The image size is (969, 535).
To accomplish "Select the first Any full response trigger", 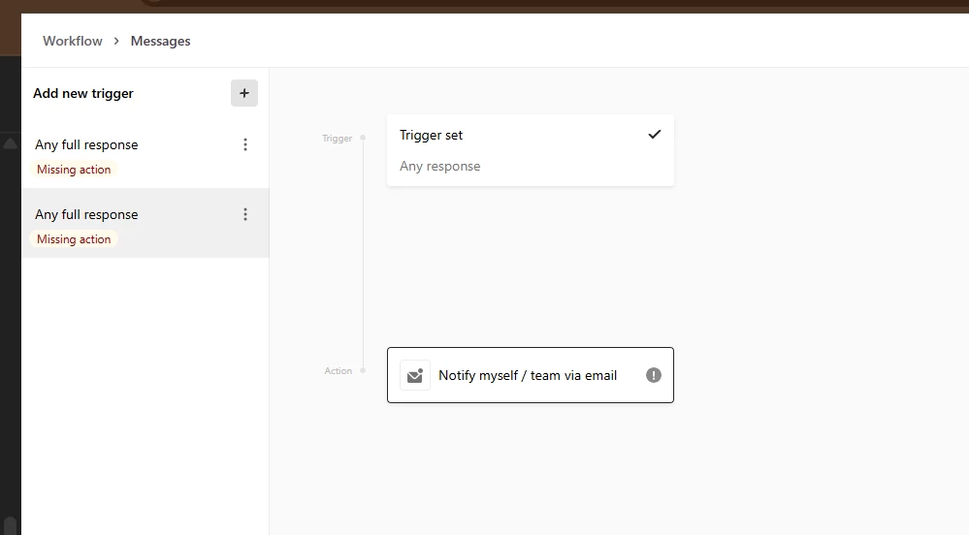I will point(86,144).
